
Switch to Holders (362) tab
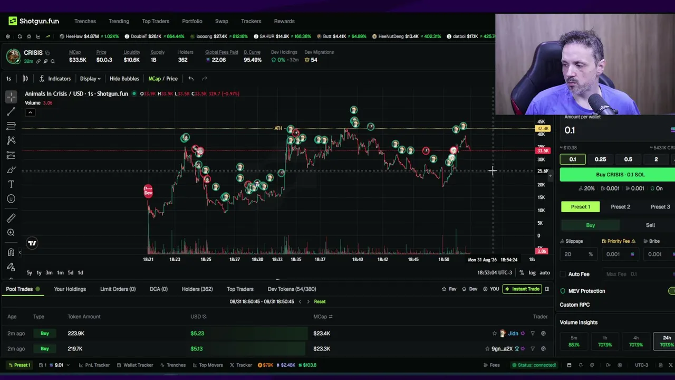click(x=197, y=289)
